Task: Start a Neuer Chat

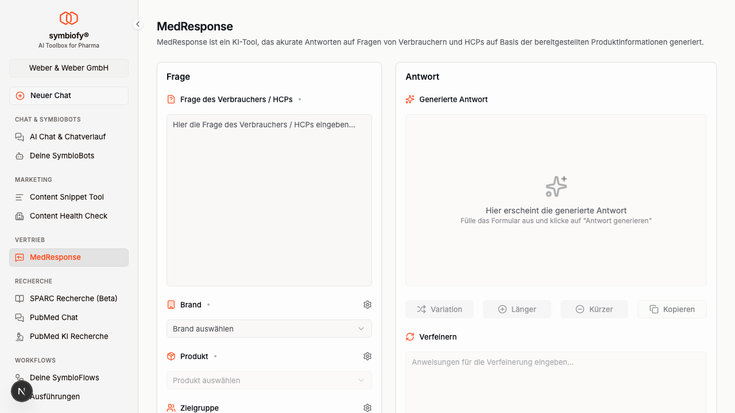Action: (69, 96)
